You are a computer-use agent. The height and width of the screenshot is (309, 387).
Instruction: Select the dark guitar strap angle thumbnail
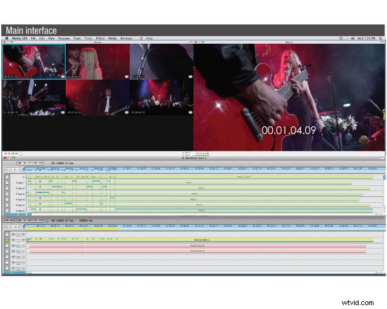click(162, 62)
